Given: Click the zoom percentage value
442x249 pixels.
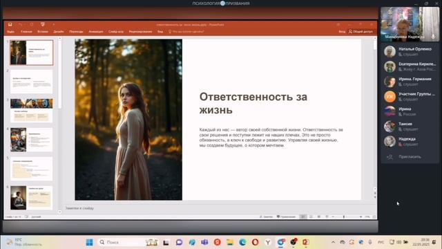Looking at the screenshot, I should pos(367,216).
